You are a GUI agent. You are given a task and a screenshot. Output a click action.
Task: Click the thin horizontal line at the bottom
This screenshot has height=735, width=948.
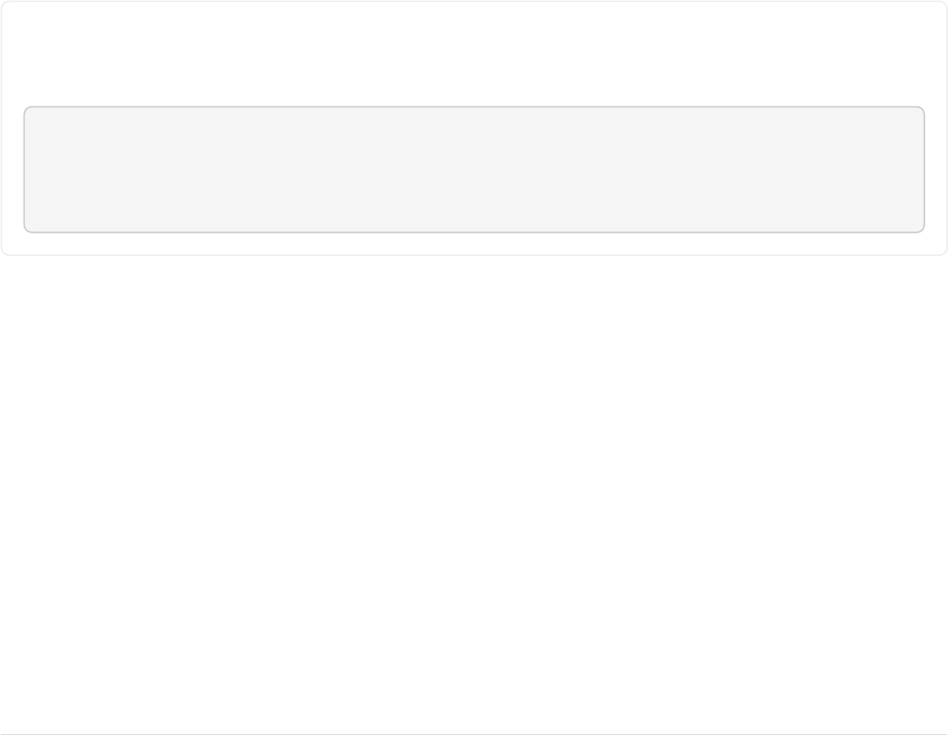474,733
